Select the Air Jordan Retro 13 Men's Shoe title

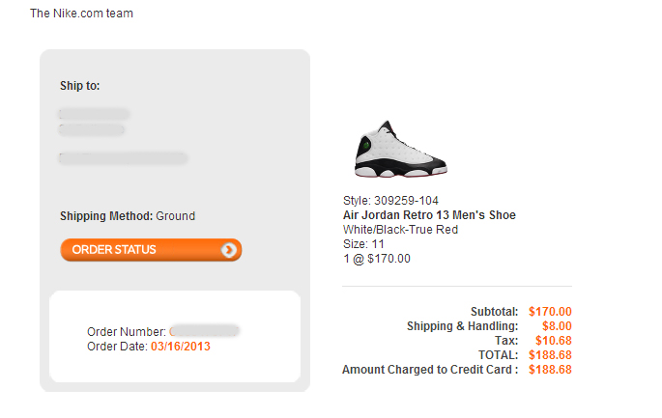pyautogui.click(x=429, y=215)
